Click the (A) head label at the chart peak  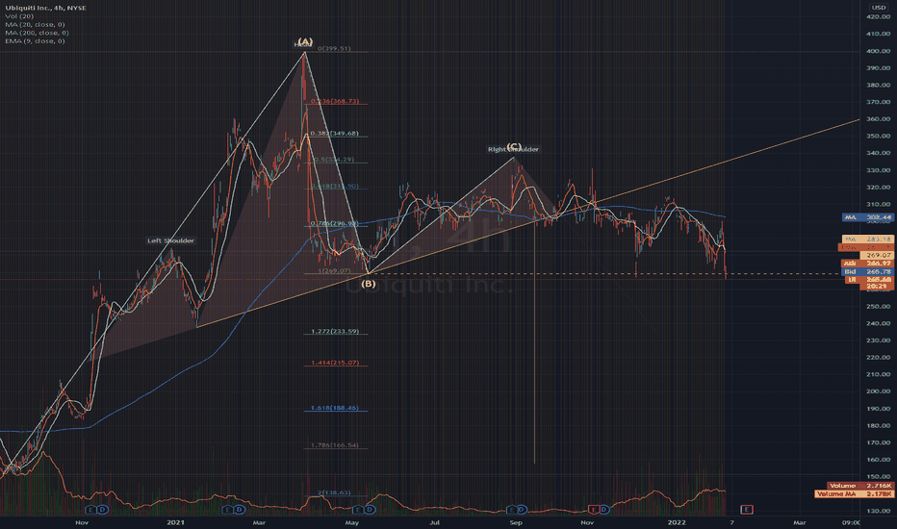coord(305,41)
